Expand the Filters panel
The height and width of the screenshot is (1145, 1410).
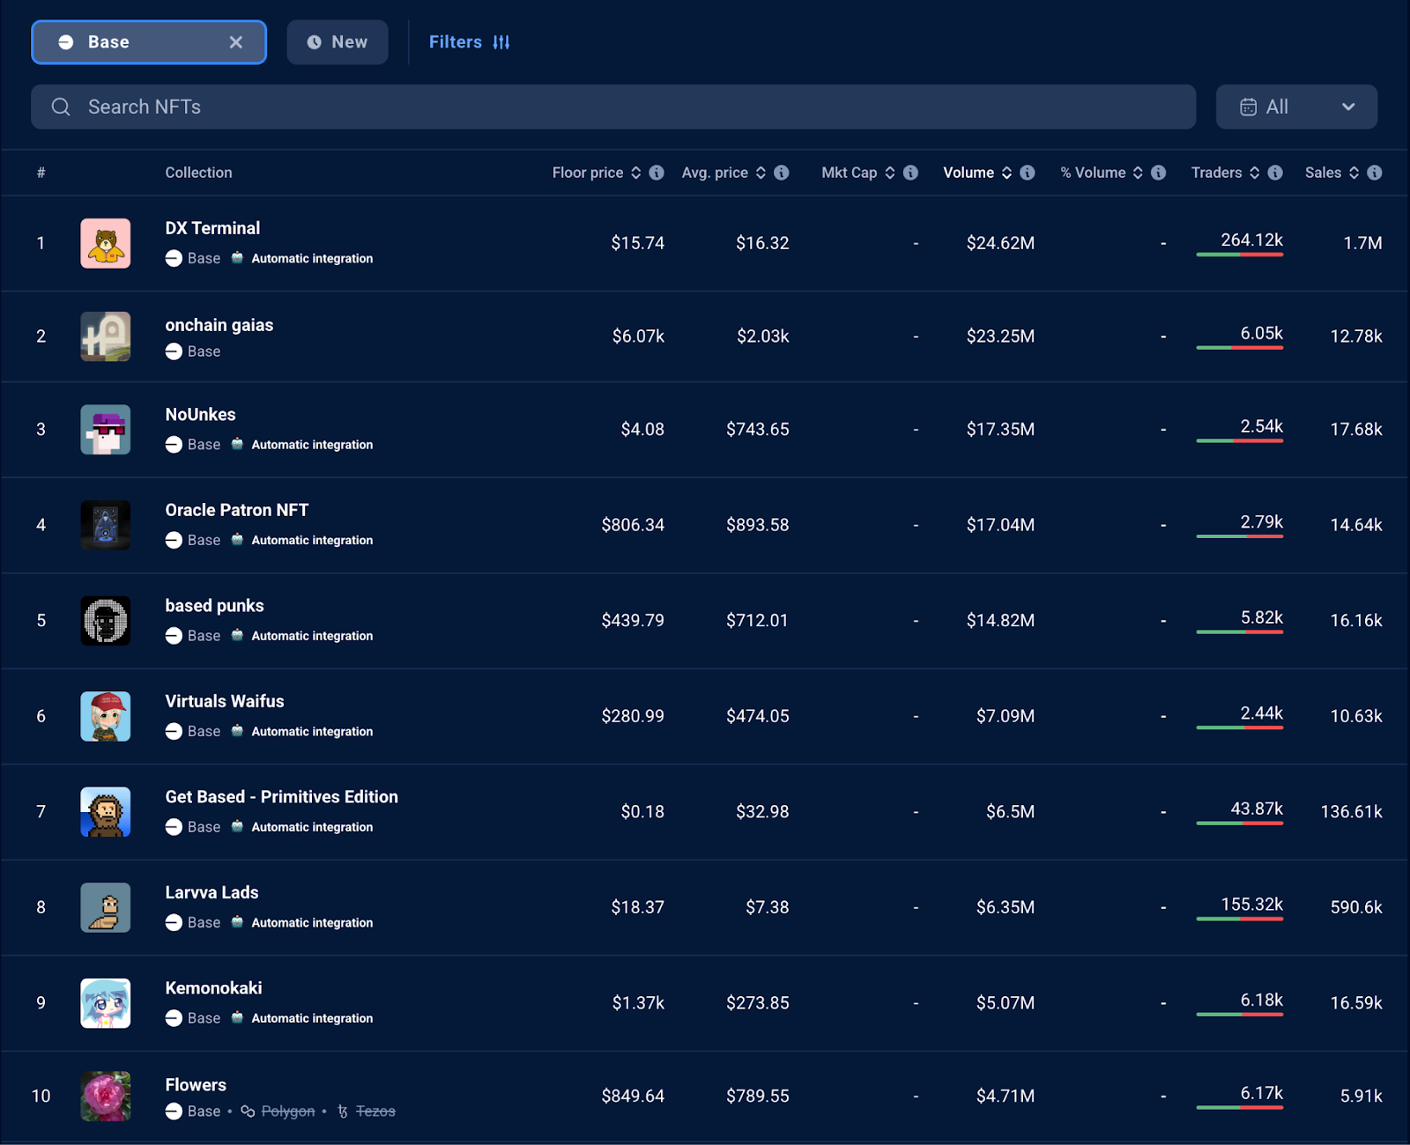tap(469, 42)
